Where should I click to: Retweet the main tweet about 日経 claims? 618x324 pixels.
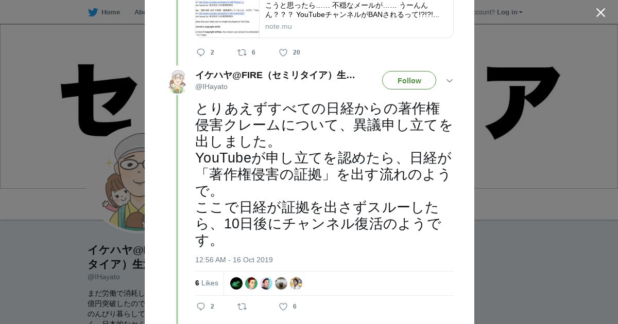coord(242,307)
